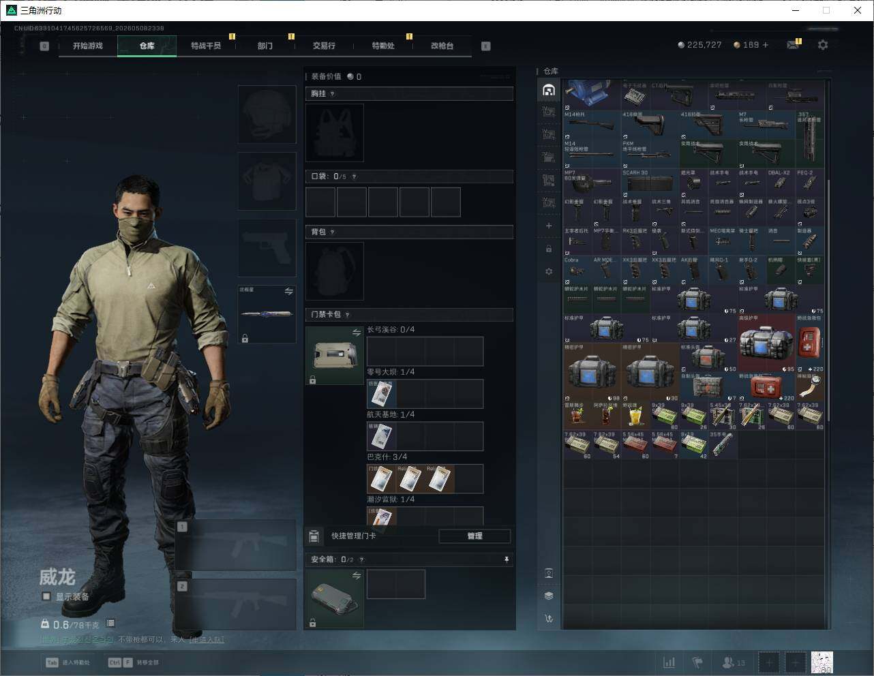The width and height of the screenshot is (874, 676).
Task: Click the empty helmet equipment slot
Action: tap(267, 114)
